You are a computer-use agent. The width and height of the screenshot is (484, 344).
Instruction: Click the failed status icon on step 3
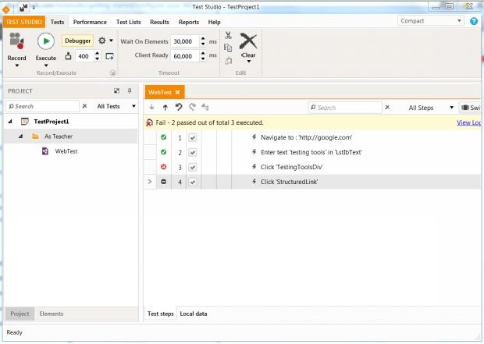[x=164, y=167]
